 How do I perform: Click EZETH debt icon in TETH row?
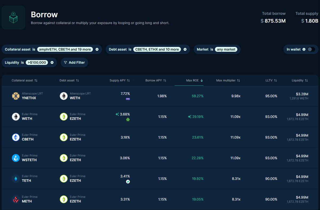tap(64, 179)
